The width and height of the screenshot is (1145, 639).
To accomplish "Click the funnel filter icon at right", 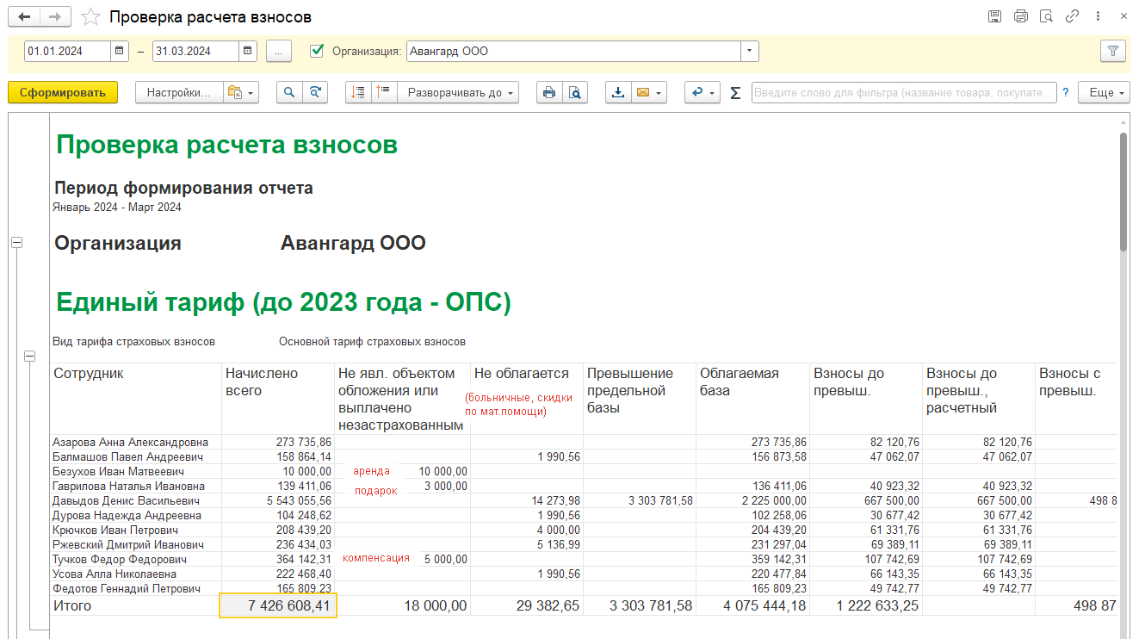I will point(1113,51).
